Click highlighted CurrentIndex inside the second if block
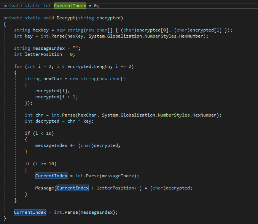 tap(51, 176)
